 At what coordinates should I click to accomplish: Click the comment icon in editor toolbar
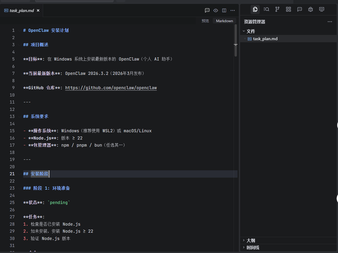(207, 10)
